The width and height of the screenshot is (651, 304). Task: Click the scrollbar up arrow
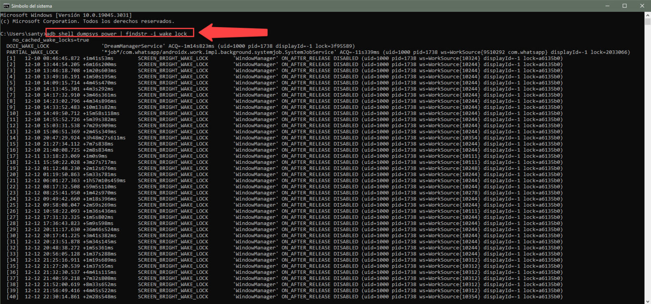tap(647, 15)
